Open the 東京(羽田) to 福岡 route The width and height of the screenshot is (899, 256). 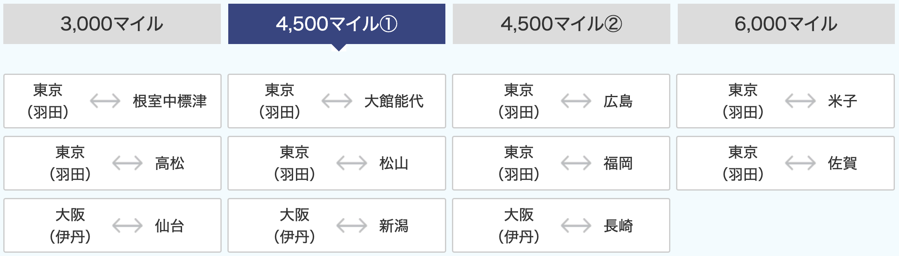click(561, 163)
